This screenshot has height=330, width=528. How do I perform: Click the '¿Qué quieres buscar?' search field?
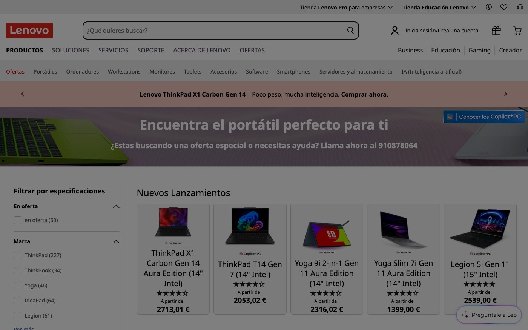click(221, 31)
